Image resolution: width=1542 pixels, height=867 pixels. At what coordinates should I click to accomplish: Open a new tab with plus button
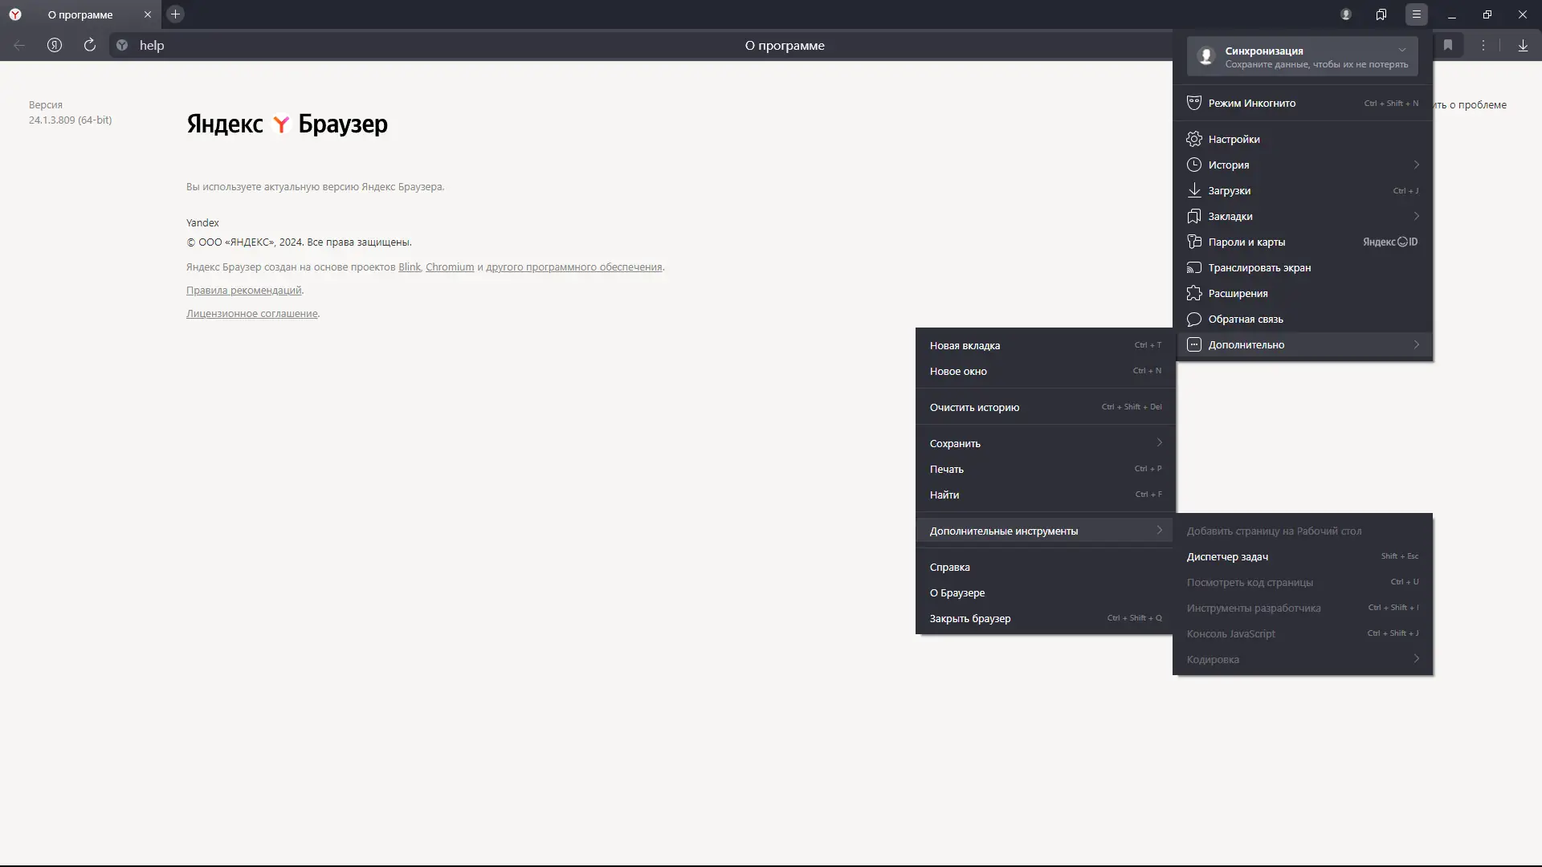pyautogui.click(x=175, y=14)
